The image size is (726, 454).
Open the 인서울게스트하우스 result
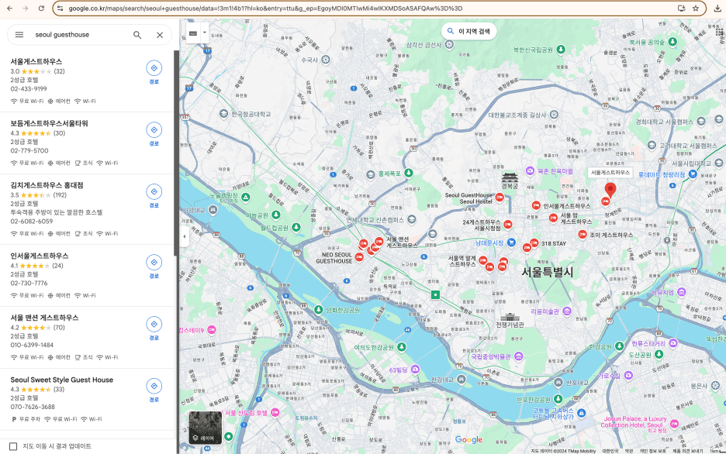point(40,256)
